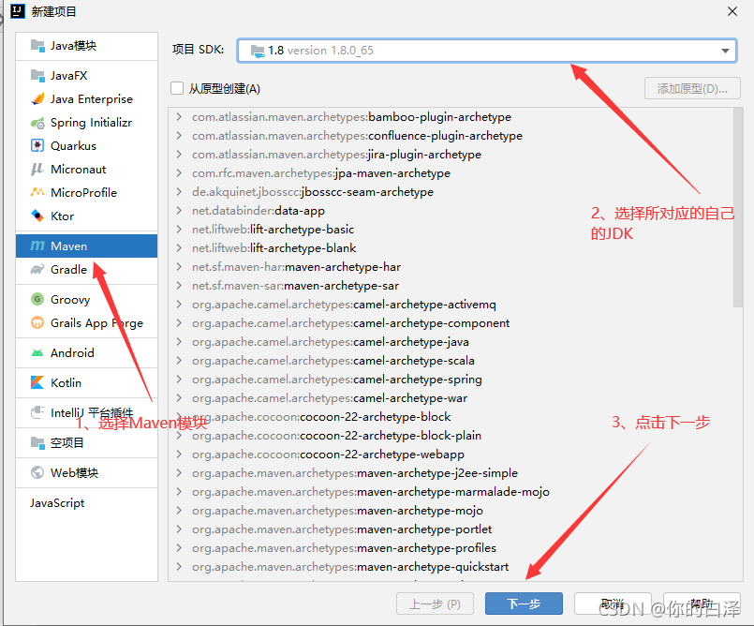Expand jira-plugin-archetype entry

(179, 154)
